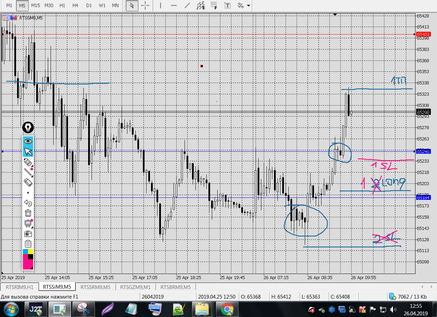Switch chart to H4 timeframe
Screen dimensions: 437x317
point(76,5)
